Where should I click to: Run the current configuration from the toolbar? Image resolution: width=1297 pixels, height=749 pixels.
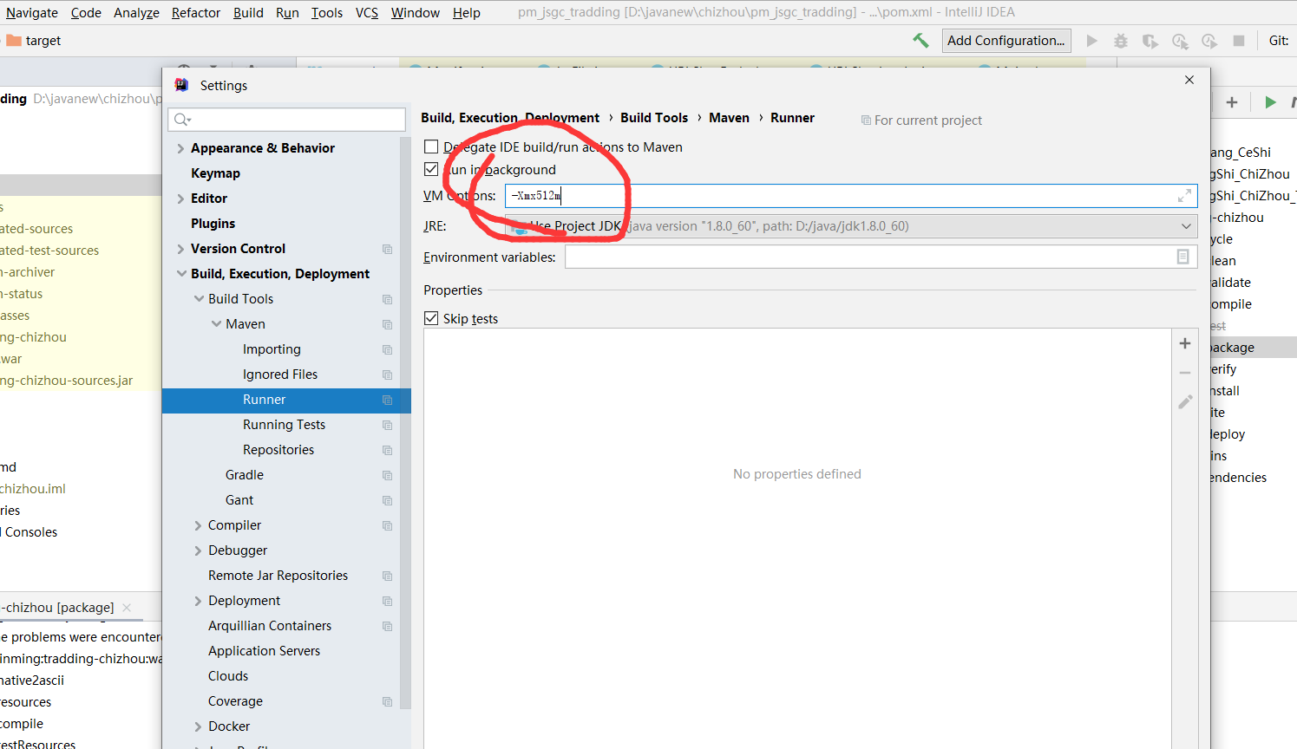click(1091, 40)
